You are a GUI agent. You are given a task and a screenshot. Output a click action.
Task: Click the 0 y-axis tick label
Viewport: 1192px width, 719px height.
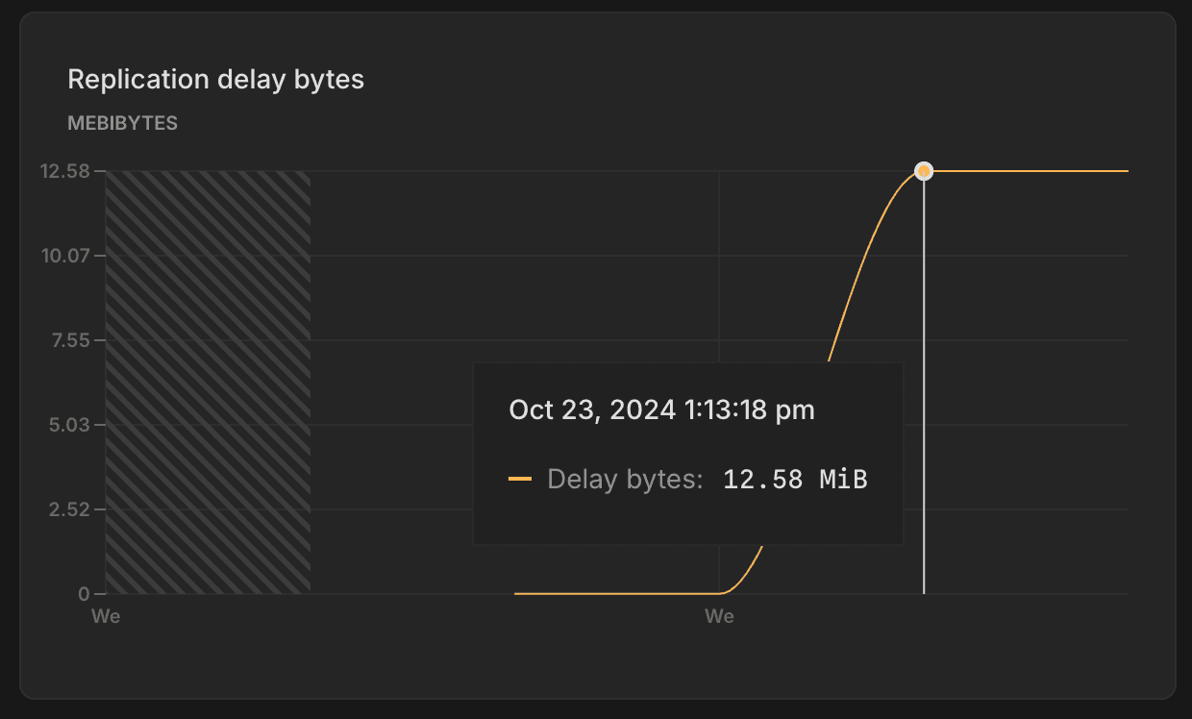[x=85, y=594]
